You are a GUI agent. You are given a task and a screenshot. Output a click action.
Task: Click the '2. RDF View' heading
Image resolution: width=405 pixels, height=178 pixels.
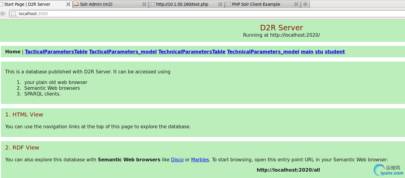[x=22, y=148]
